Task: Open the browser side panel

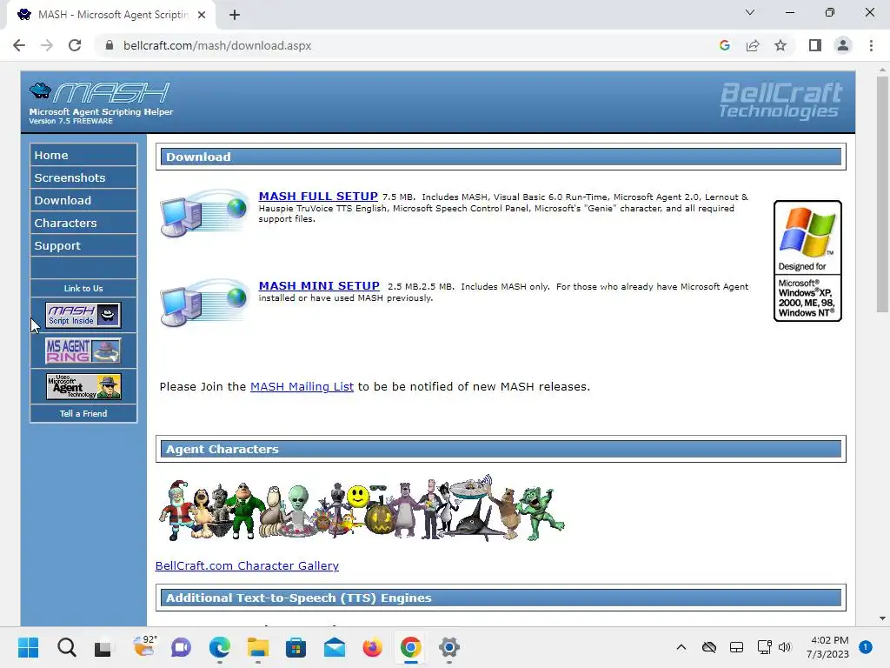Action: (815, 45)
